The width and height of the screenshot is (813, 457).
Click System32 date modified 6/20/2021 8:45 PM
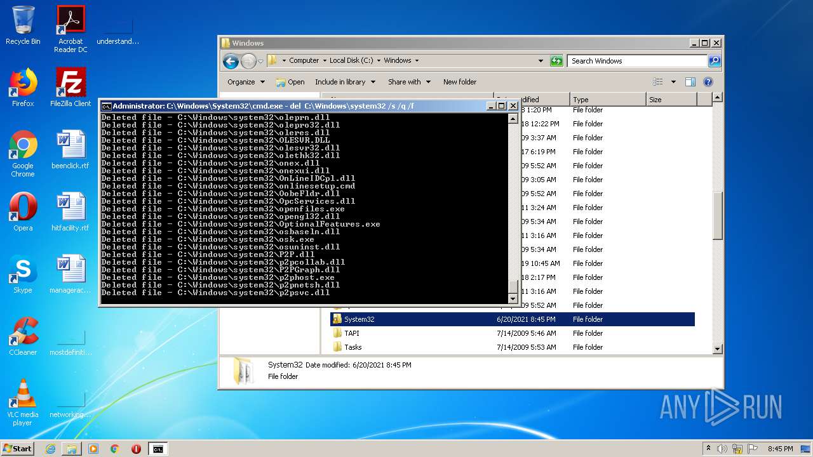pos(526,319)
